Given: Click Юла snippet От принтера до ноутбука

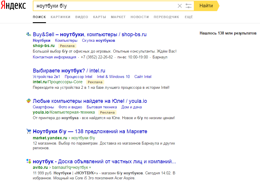Looking at the screenshot, I should 104,118.
